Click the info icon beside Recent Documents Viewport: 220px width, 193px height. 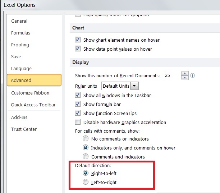(x=193, y=75)
